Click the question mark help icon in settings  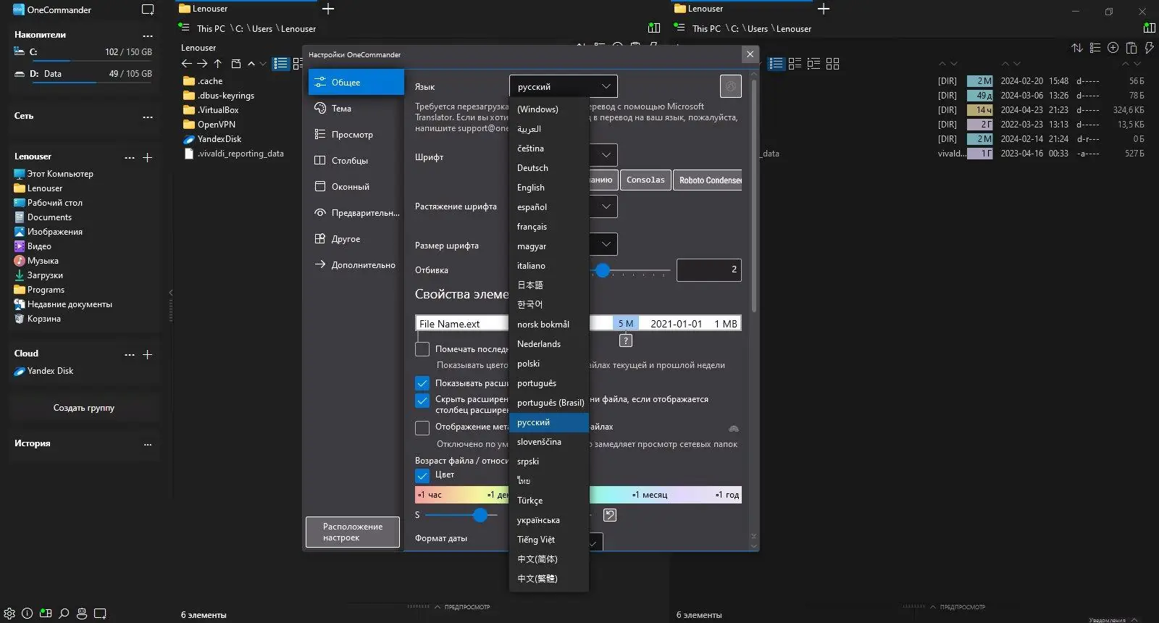click(x=626, y=340)
